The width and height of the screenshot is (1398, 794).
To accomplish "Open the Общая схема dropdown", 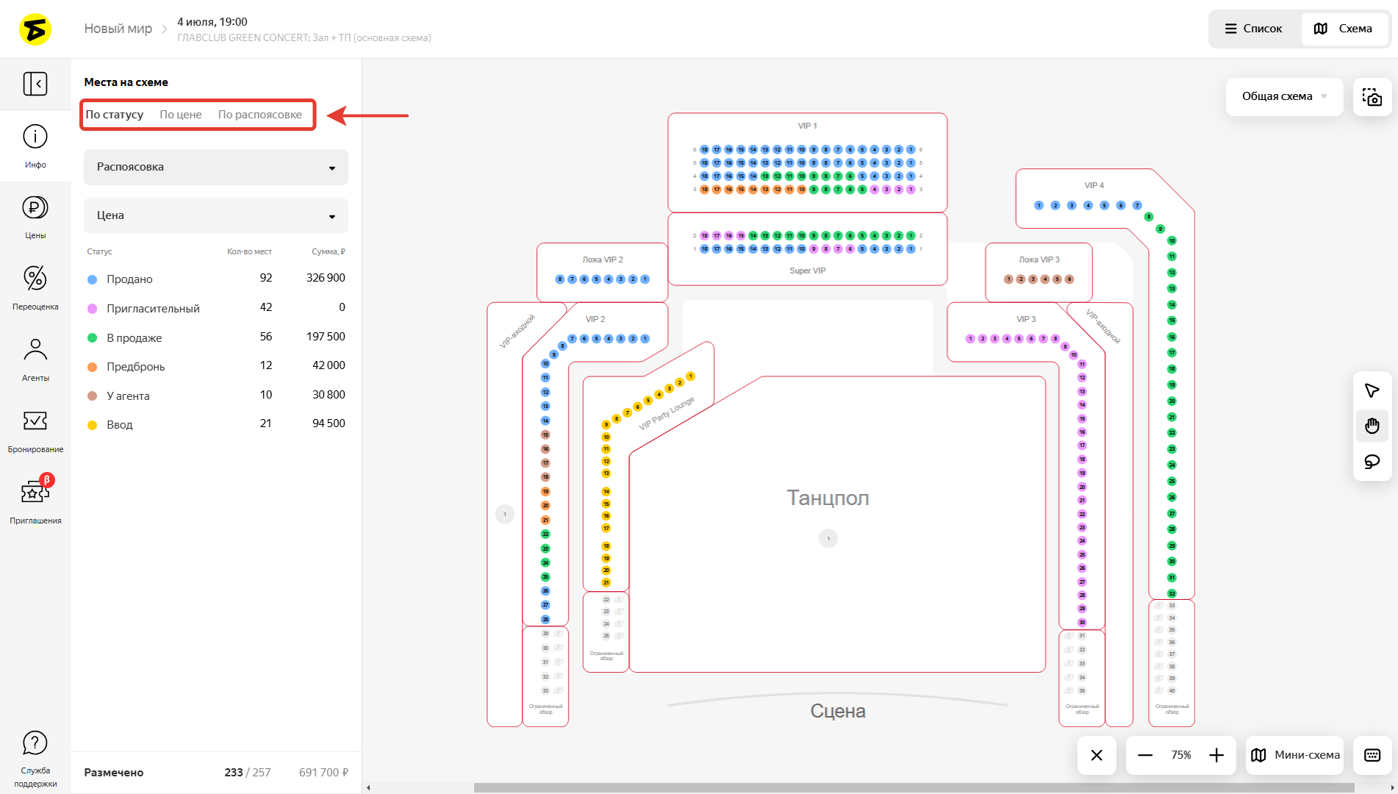I will tap(1283, 96).
